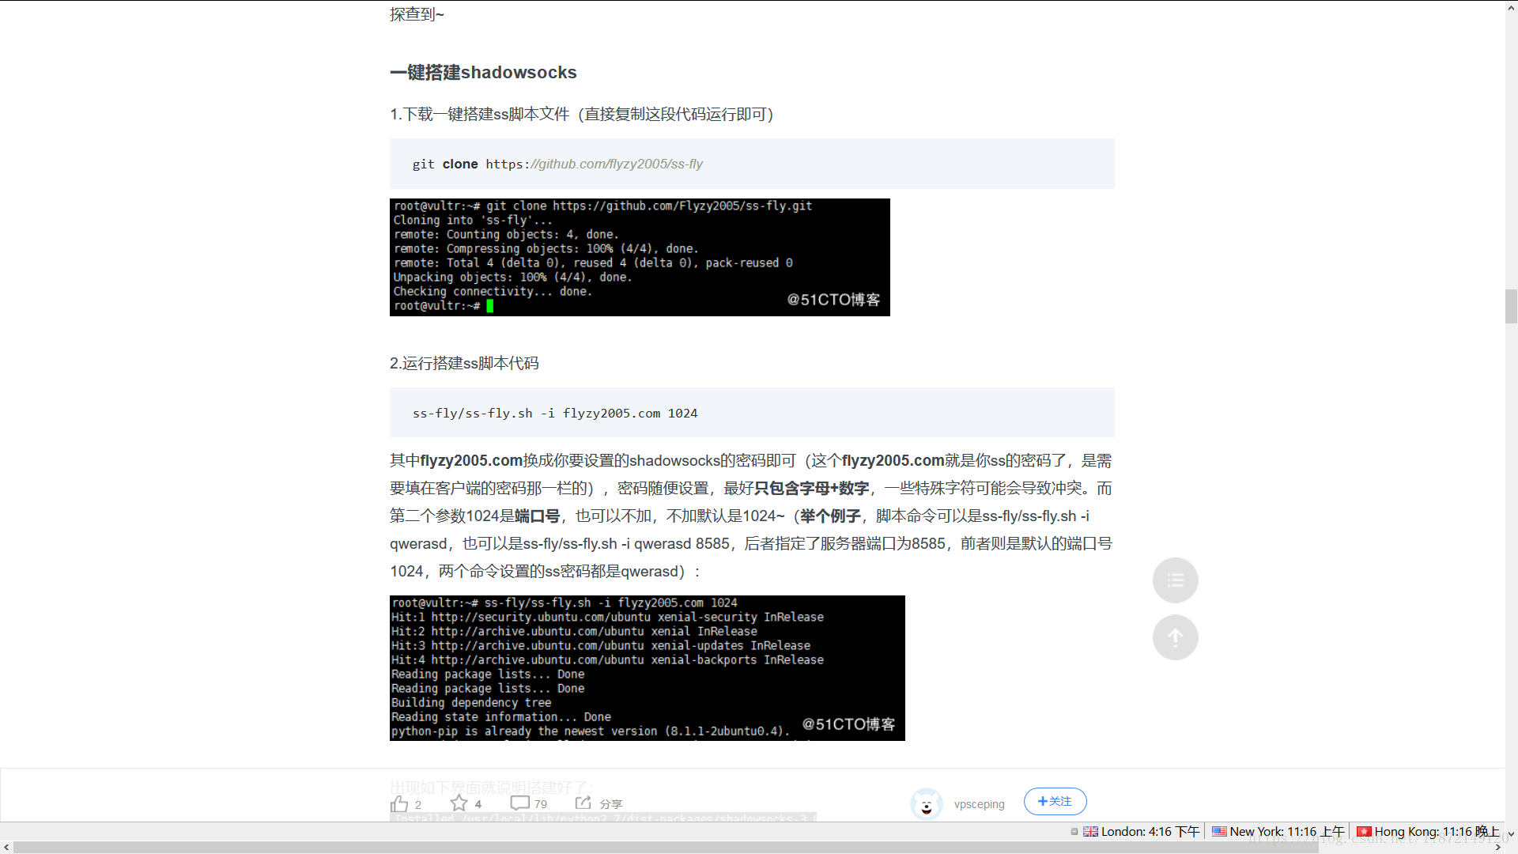Click the like count 2
Image resolution: width=1518 pixels, height=854 pixels.
418,805
